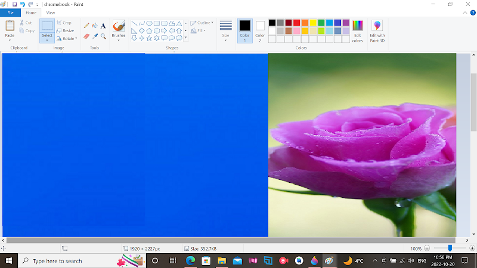Click the Resize button
Image resolution: width=477 pixels, height=268 pixels.
(x=66, y=30)
